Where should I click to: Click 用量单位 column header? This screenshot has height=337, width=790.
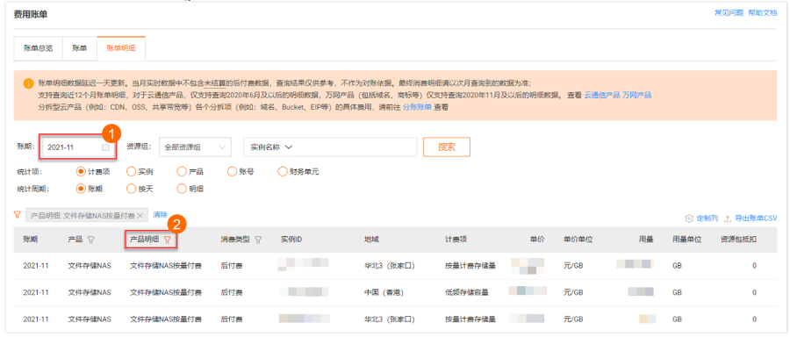pos(686,240)
